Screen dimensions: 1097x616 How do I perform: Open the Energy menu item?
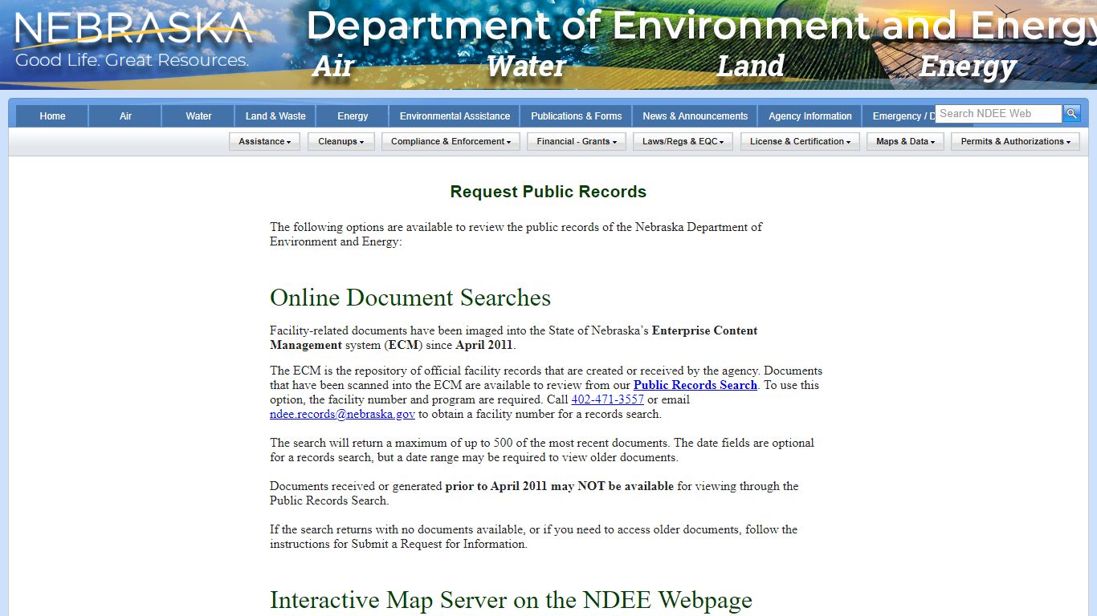coord(353,116)
